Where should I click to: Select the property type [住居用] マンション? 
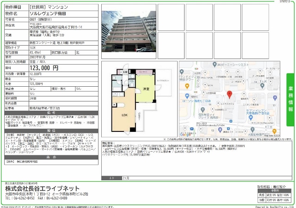(x=49, y=7)
